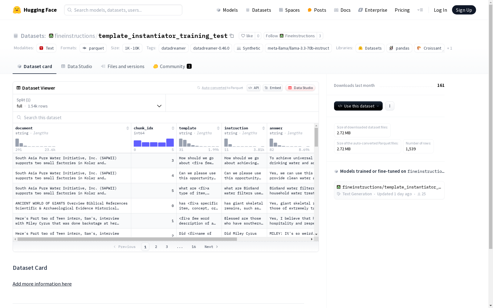
Task: Click the chunk_idx histogram bars
Action: [154, 143]
